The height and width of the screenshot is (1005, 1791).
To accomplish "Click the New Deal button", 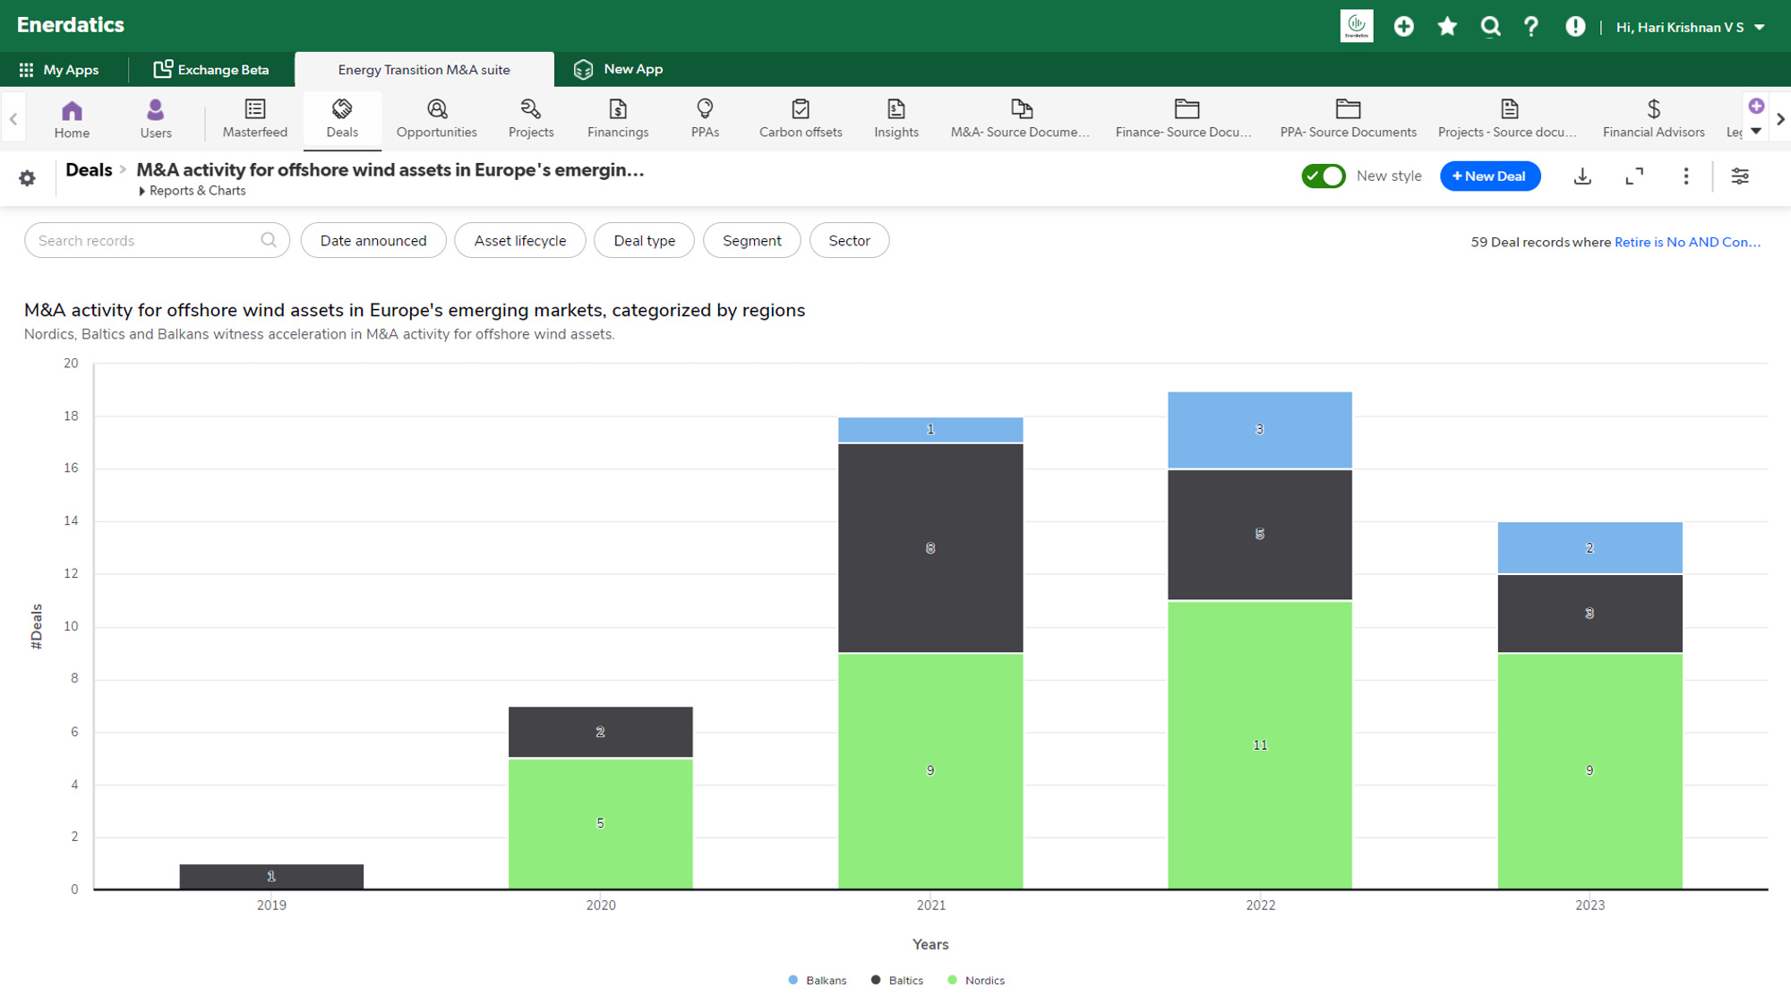I will 1489,176.
